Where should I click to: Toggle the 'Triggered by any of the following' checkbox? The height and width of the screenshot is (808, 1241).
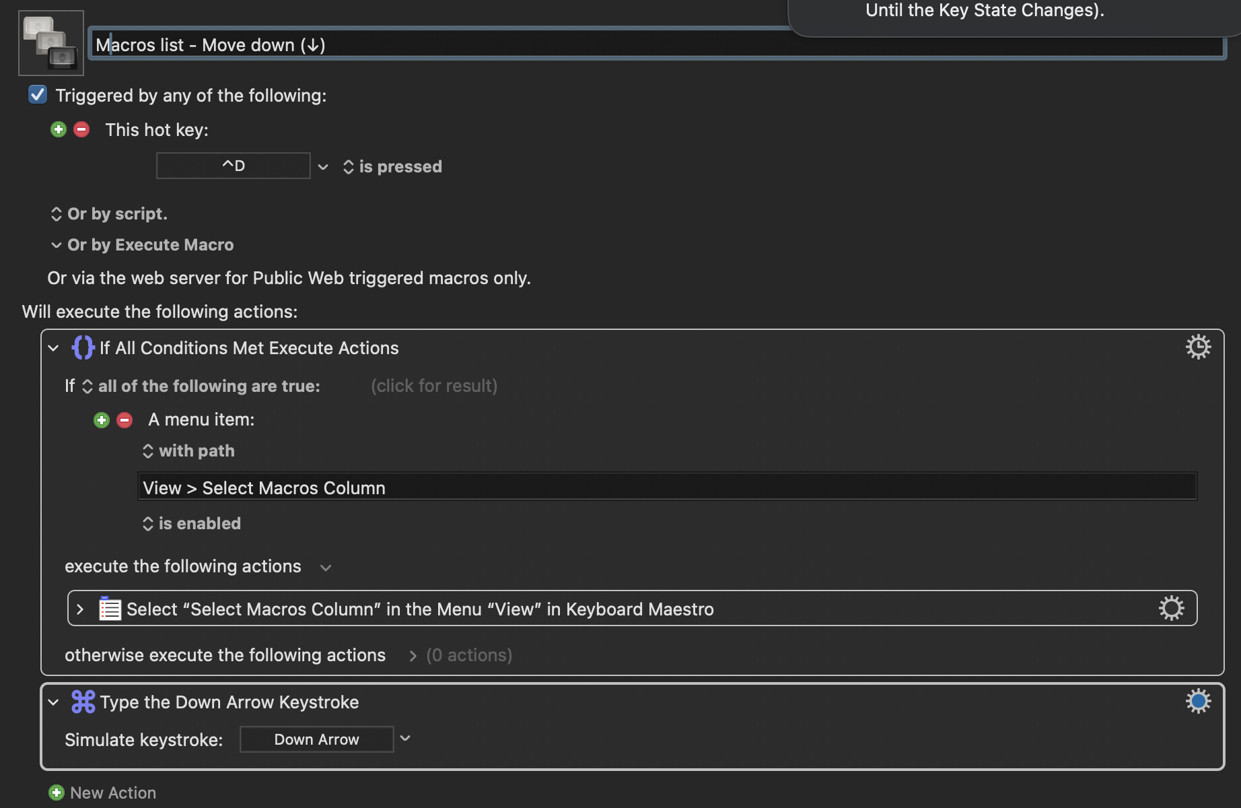coord(38,95)
